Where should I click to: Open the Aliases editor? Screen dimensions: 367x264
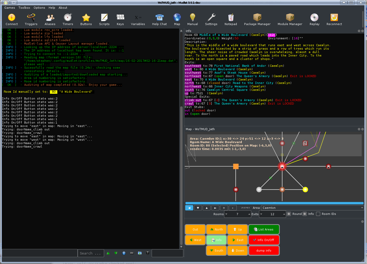[50, 20]
